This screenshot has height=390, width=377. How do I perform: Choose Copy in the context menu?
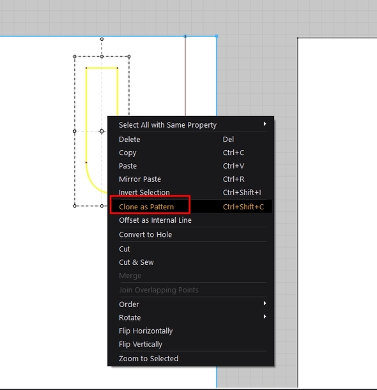(191, 153)
